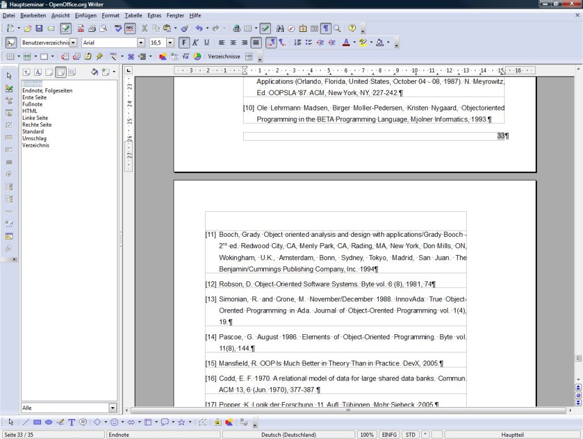The height and width of the screenshot is (439, 583).
Task: Click the Print document icon
Action: 92,28
